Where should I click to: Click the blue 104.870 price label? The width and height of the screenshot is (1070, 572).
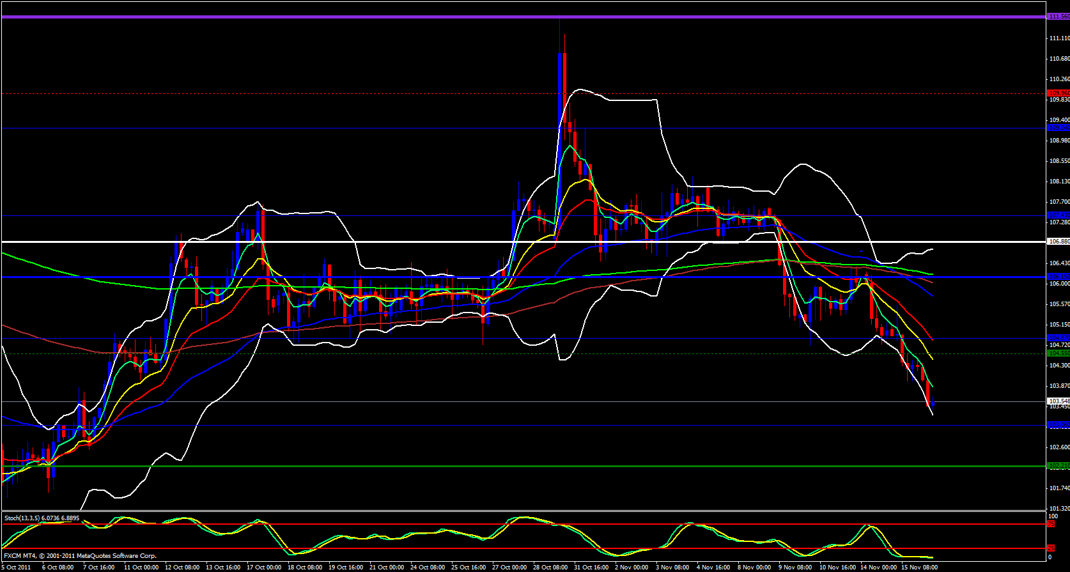pyautogui.click(x=1058, y=337)
